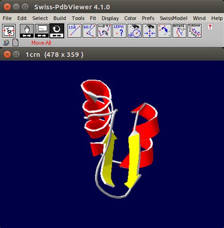The height and width of the screenshot is (228, 224).
Task: Open the Color menu
Action: click(130, 18)
